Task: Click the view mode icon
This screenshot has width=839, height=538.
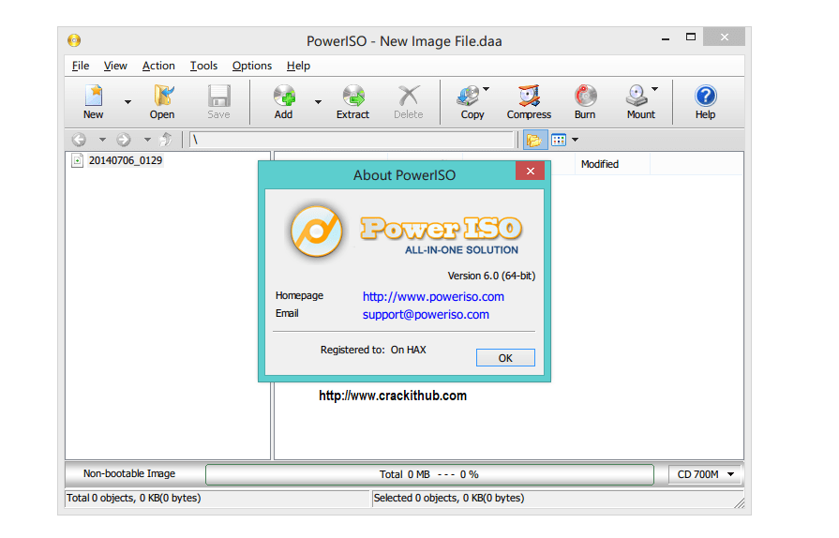Action: pos(559,140)
